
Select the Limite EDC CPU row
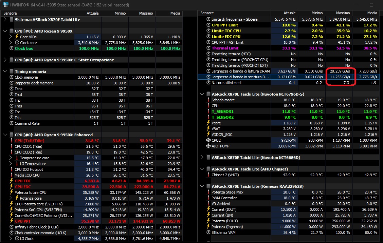pyautogui.click(x=289, y=37)
